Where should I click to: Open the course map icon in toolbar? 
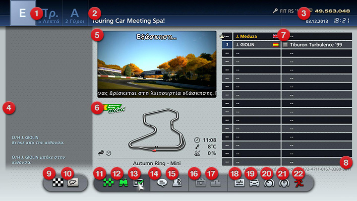click(73, 183)
